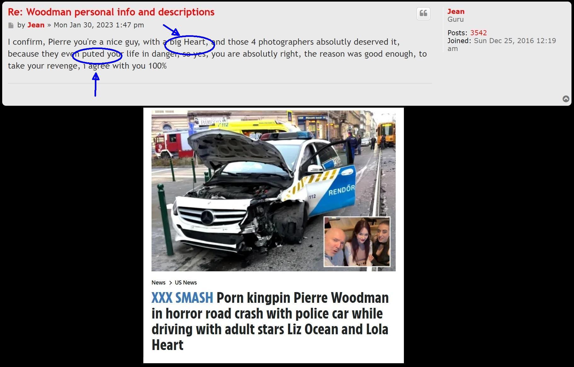Click the blue upward arrow annotation
The width and height of the screenshot is (574, 367).
click(95, 84)
